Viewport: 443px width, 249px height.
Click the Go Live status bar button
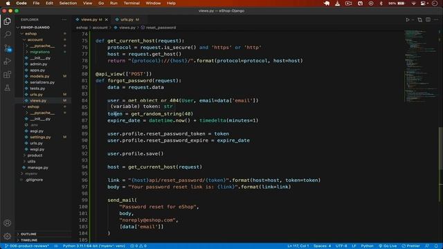tap(388, 246)
